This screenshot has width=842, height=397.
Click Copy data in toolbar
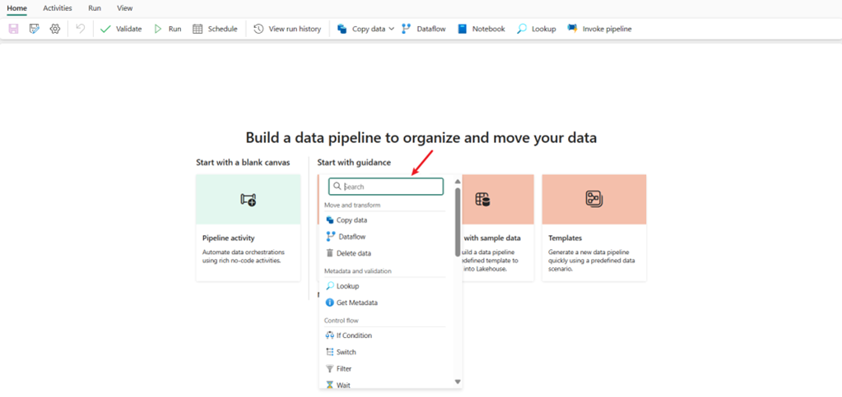pos(361,29)
